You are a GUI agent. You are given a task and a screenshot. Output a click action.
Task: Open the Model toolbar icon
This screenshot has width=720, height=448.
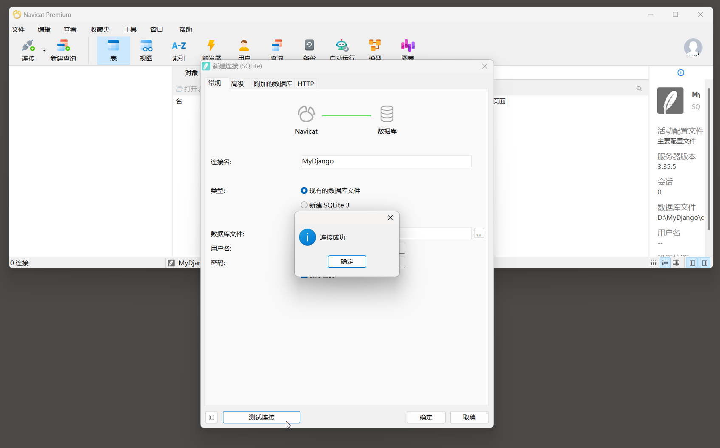click(x=375, y=45)
